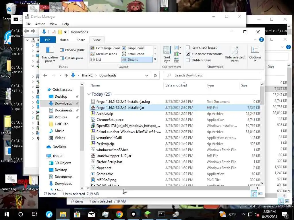This screenshot has height=220, width=294.
Task: Select OneDrive in navigation pane
Action: 59,147
